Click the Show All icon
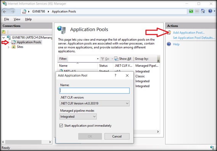The height and width of the screenshot is (151, 217). pos(116,59)
